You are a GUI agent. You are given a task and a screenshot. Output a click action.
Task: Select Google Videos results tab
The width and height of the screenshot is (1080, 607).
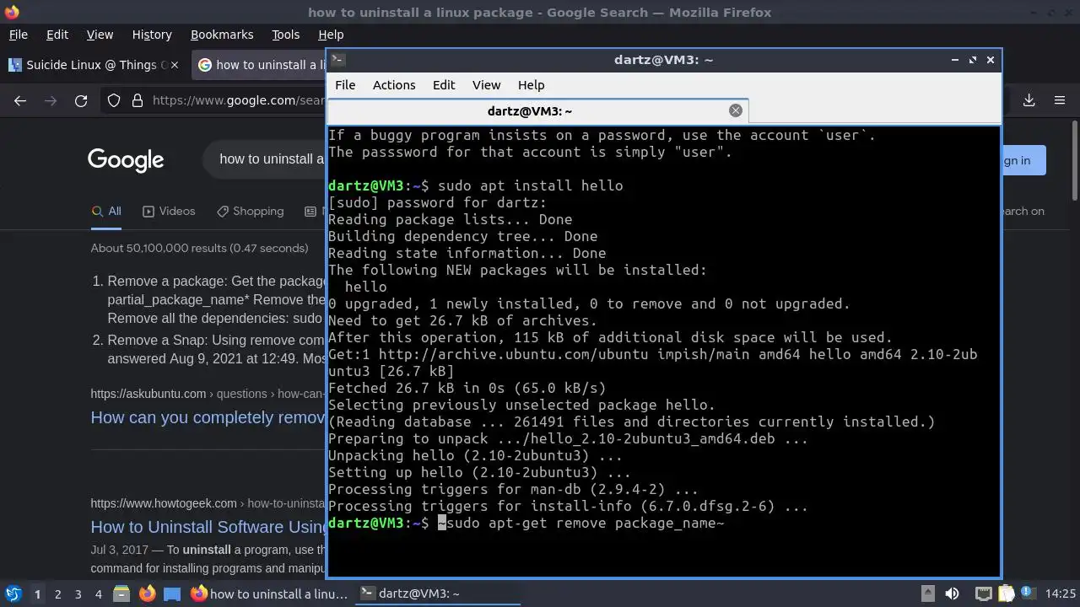click(169, 212)
